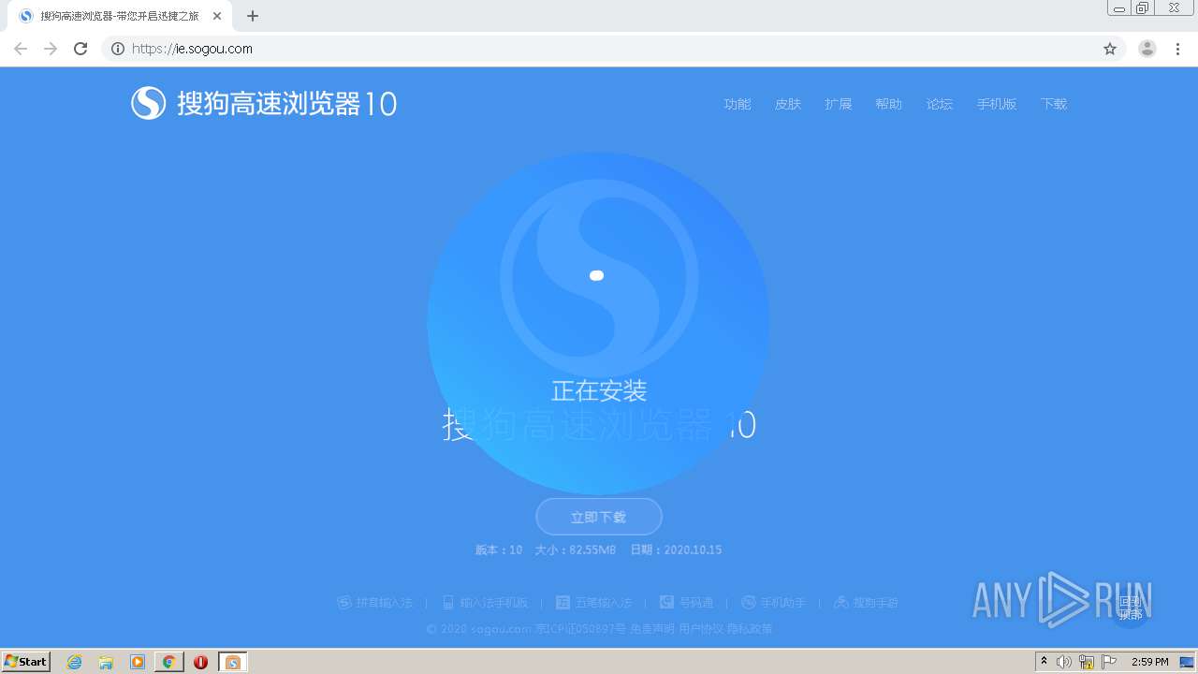Open the network tray icon
The image size is (1198, 674).
[1087, 662]
